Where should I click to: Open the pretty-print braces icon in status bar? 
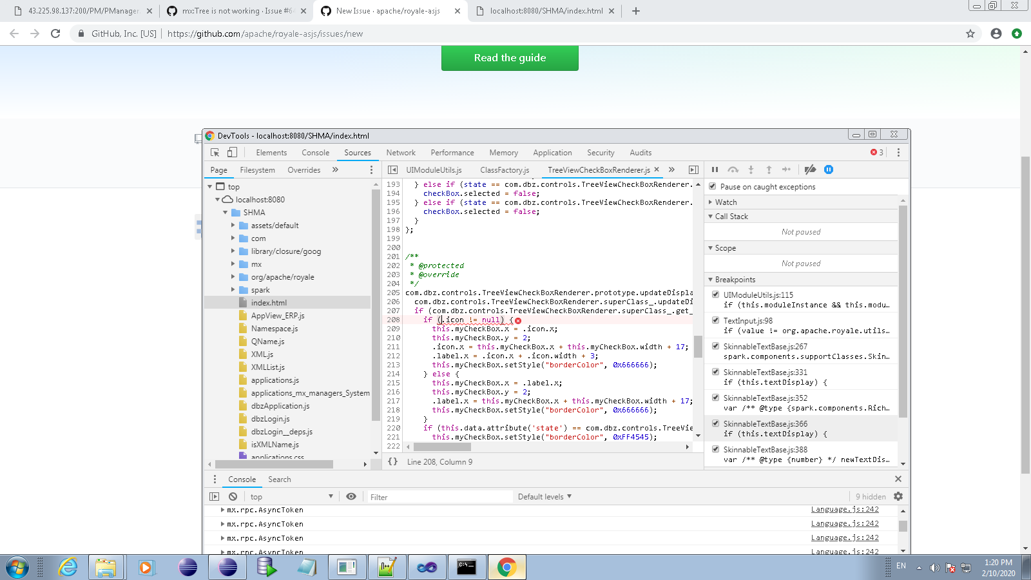coord(392,461)
